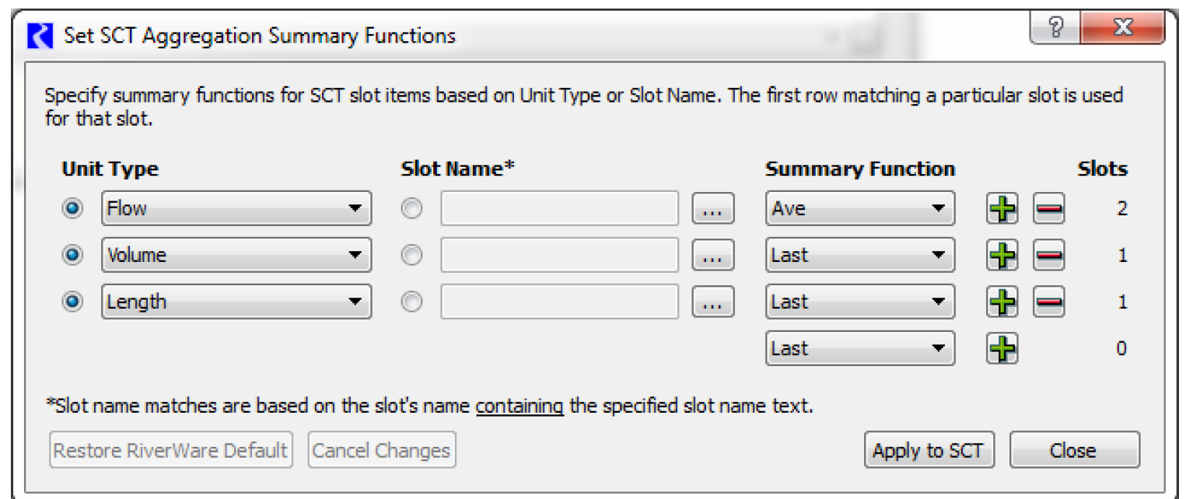Click the Close button at bottom right

tap(1074, 451)
